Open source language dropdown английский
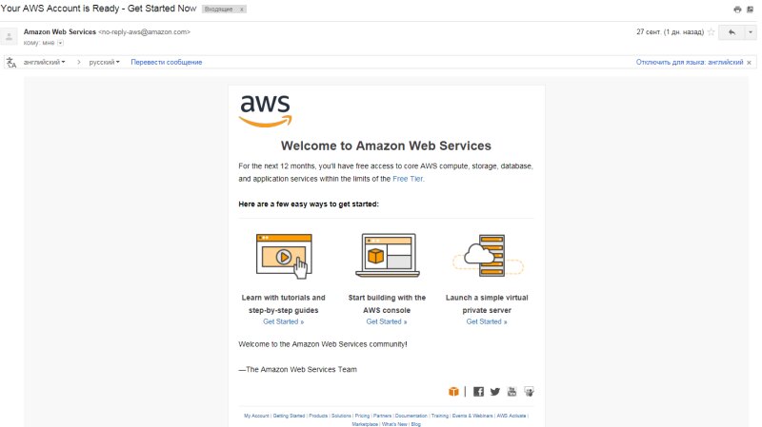Image resolution: width=762 pixels, height=427 pixels. tap(45, 62)
